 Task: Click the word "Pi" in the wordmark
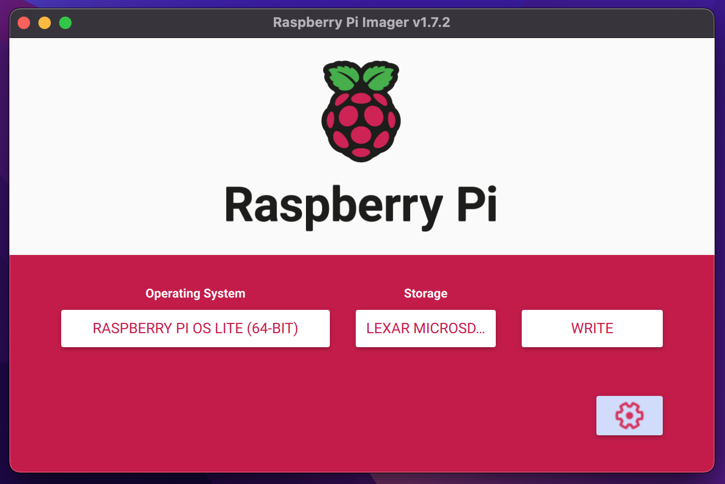tap(476, 205)
